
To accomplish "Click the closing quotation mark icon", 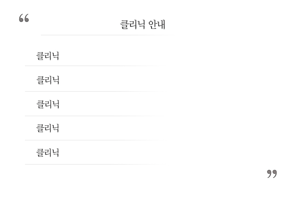I will 272,173.
